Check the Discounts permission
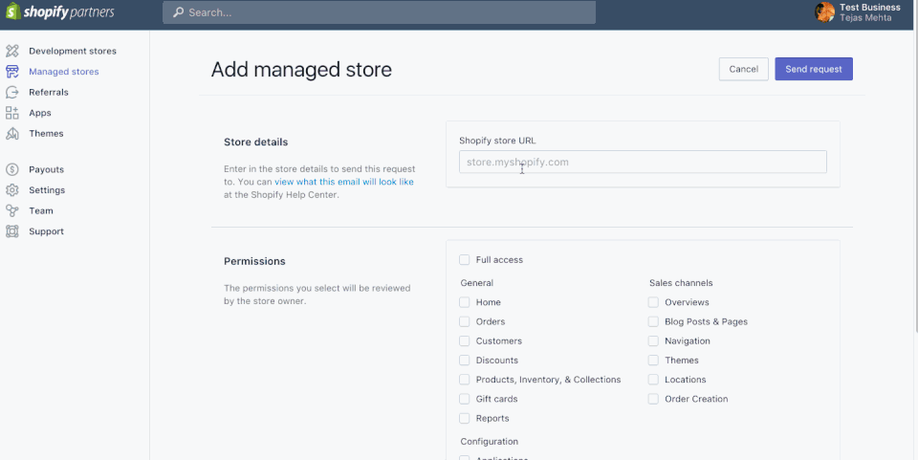The width and height of the screenshot is (918, 460). [465, 361]
